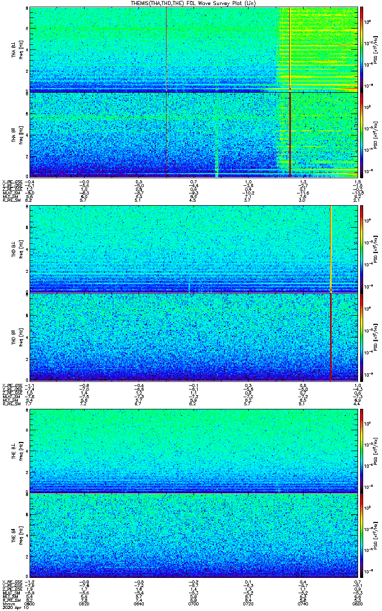Select the MLAT_SM row label under THE panels
This screenshot has height=611, width=382.
(x=11, y=594)
